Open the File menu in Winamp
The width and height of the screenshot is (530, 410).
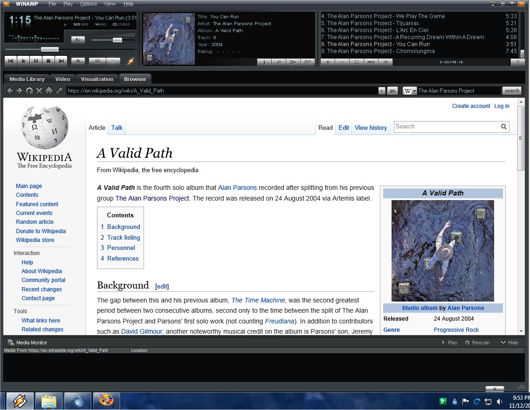click(x=52, y=4)
